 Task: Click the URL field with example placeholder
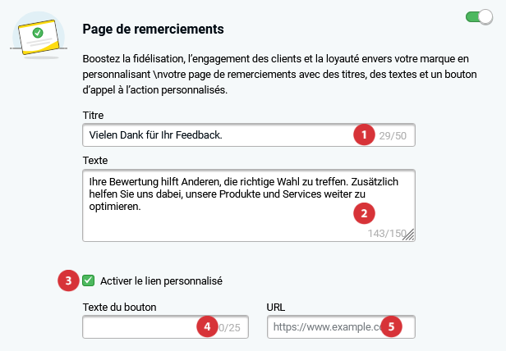[341, 327]
